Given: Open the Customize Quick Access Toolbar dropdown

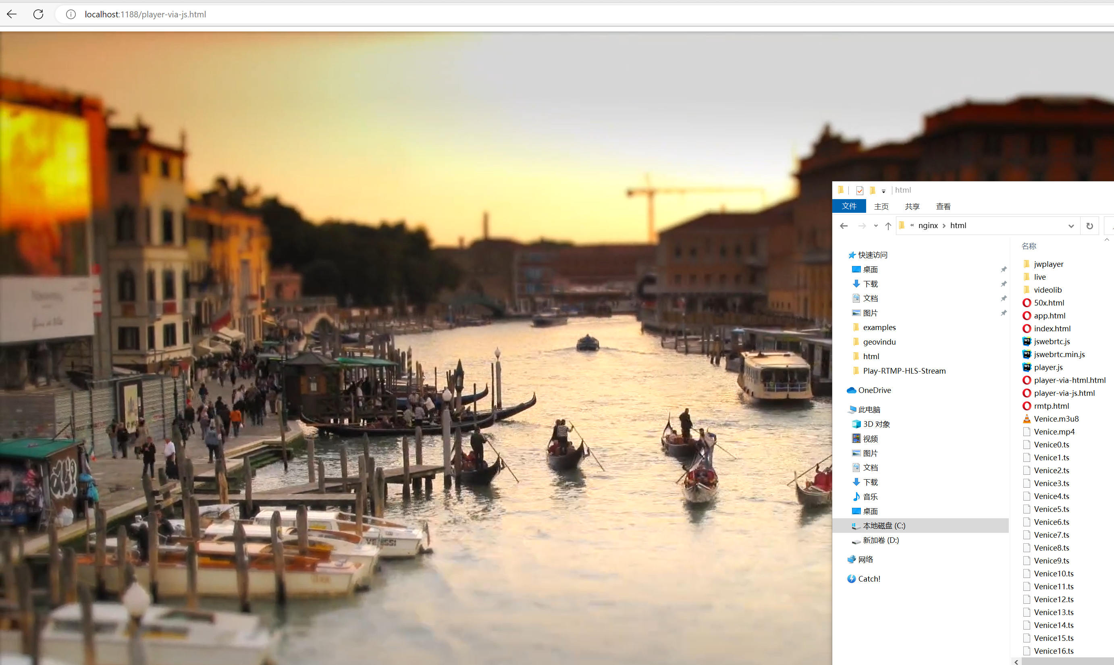Looking at the screenshot, I should (884, 191).
